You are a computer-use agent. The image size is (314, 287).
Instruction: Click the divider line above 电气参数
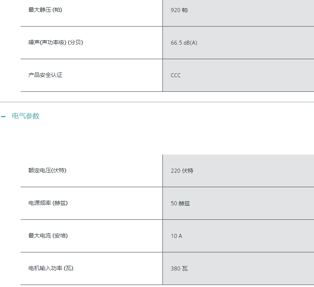tap(157, 102)
